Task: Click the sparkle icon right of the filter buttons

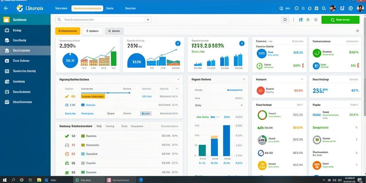Action: 357,31
